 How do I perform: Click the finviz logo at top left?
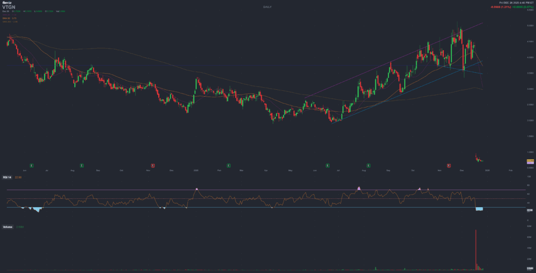[6, 3]
